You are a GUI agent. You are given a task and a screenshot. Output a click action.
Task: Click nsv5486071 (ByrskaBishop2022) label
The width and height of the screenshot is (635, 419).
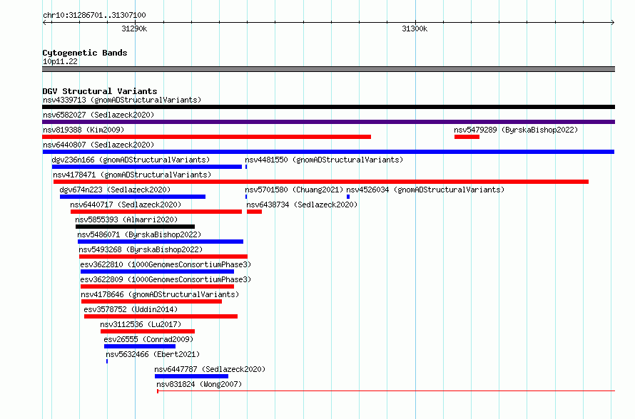139,234
